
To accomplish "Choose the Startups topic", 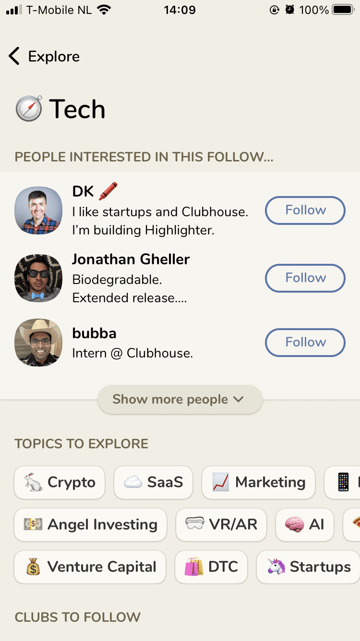I will point(309,567).
